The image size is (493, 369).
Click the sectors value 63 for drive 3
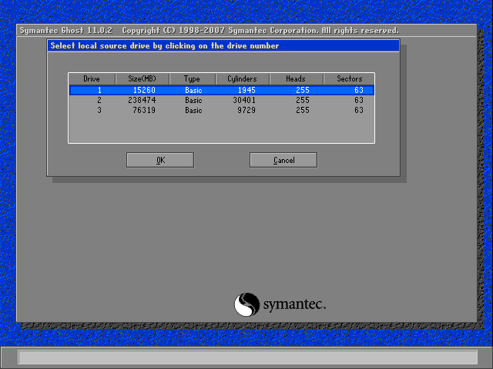[359, 110]
